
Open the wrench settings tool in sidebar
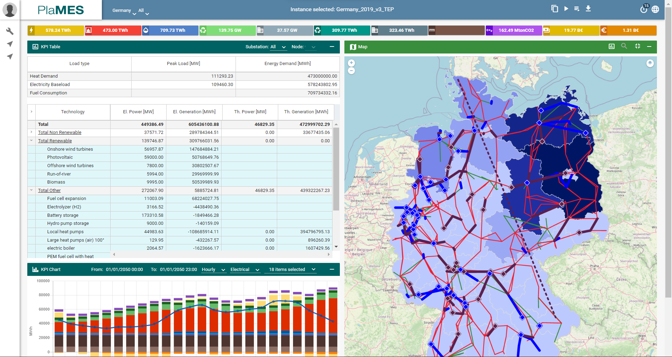10,31
